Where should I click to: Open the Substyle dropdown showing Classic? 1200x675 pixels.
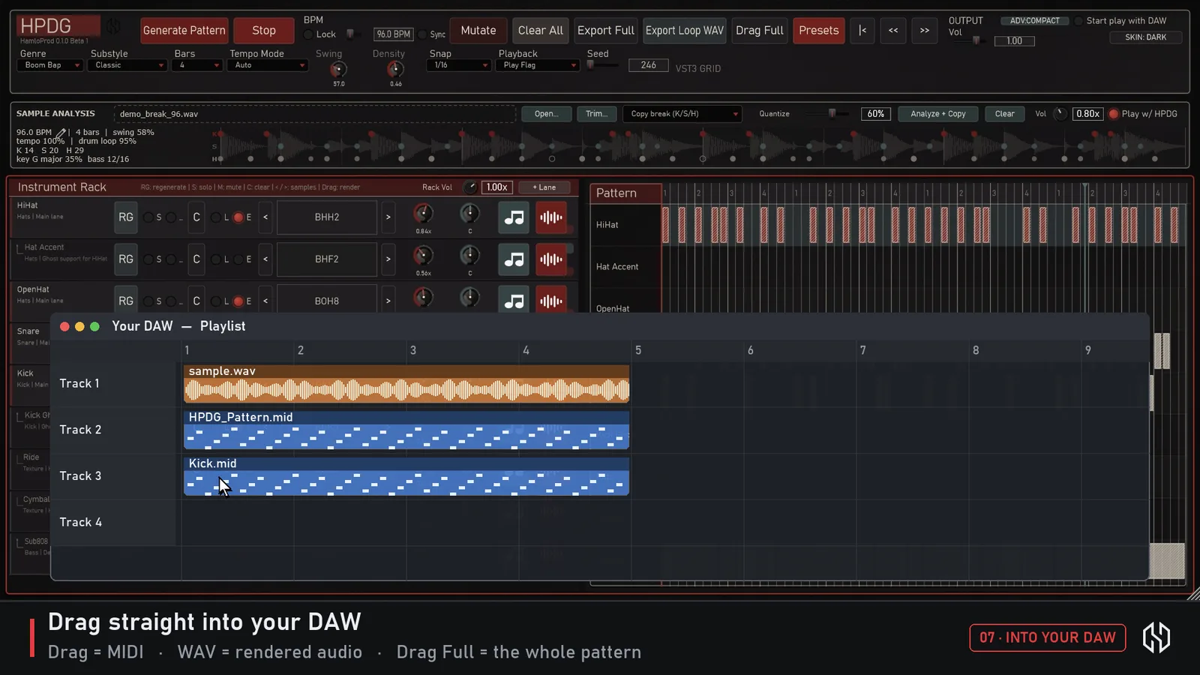click(x=127, y=65)
